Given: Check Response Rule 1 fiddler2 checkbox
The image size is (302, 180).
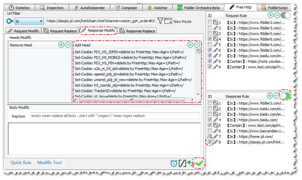Looking at the screenshot, I should (210, 103).
